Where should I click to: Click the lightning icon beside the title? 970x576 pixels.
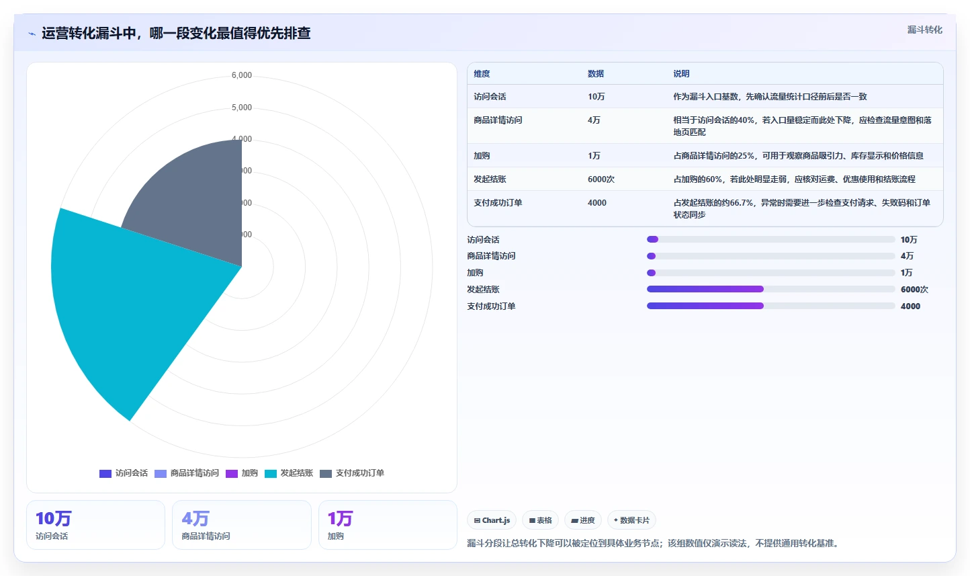point(32,34)
